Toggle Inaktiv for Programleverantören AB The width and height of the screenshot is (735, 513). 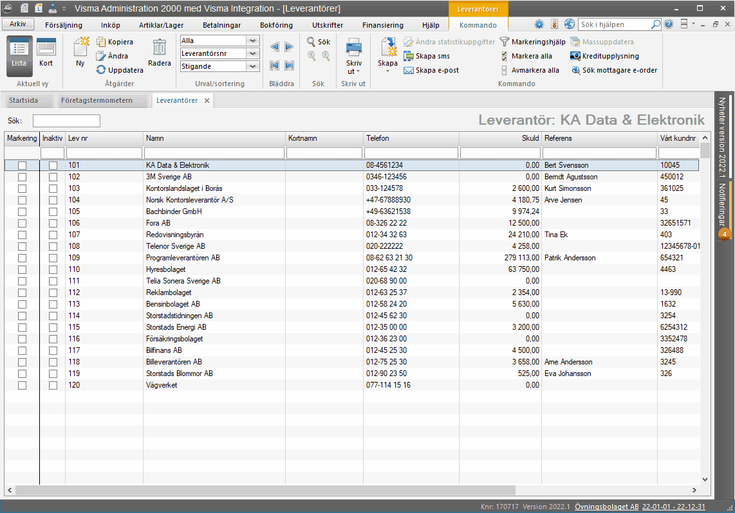click(x=53, y=258)
